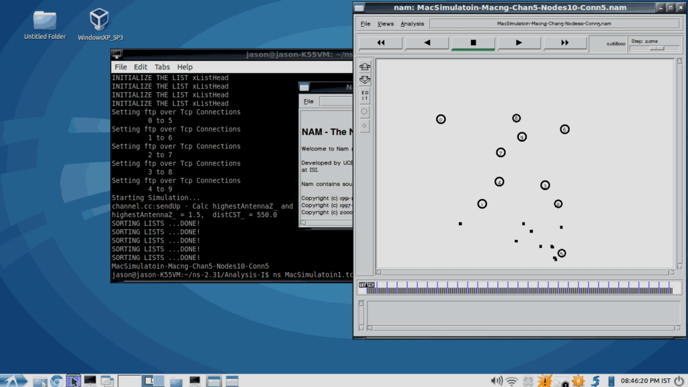Open Help menu in the terminal

(x=185, y=67)
